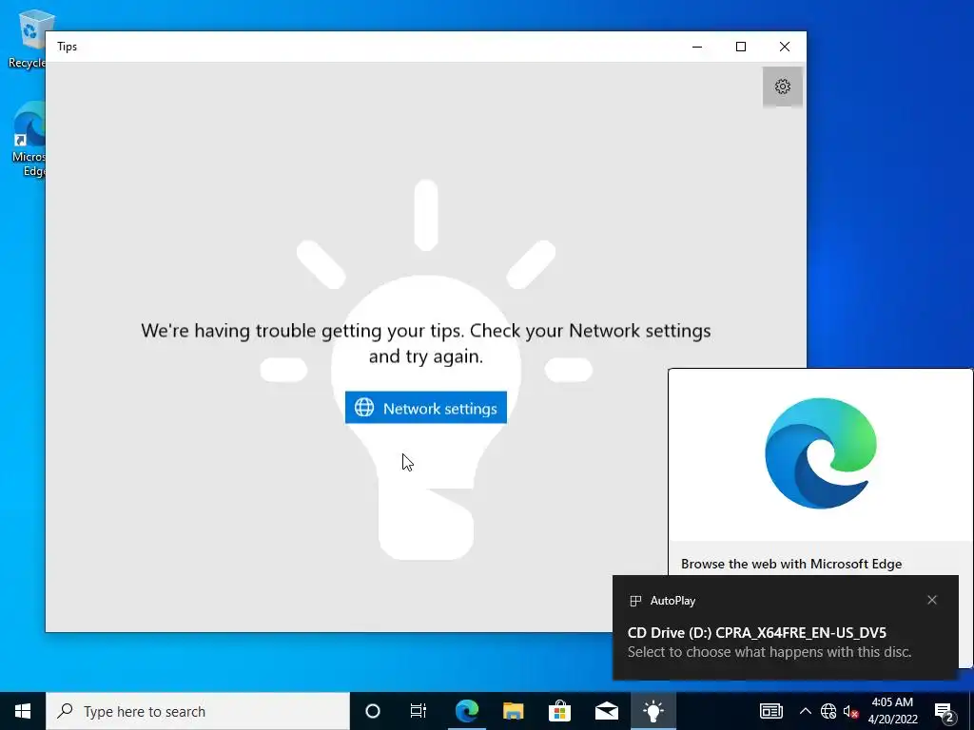974x730 pixels.
Task: Click the AutoPlay notification header label
Action: click(672, 601)
